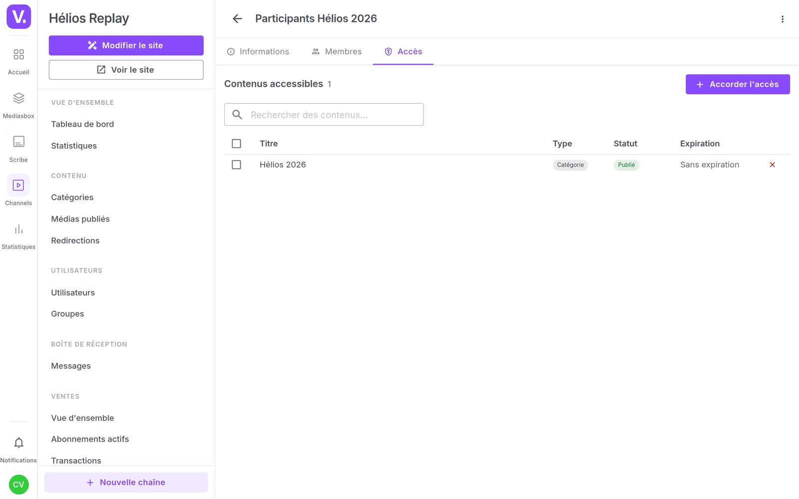The height and width of the screenshot is (499, 799).
Task: Create a Nouvelle chaîne
Action: 126,483
